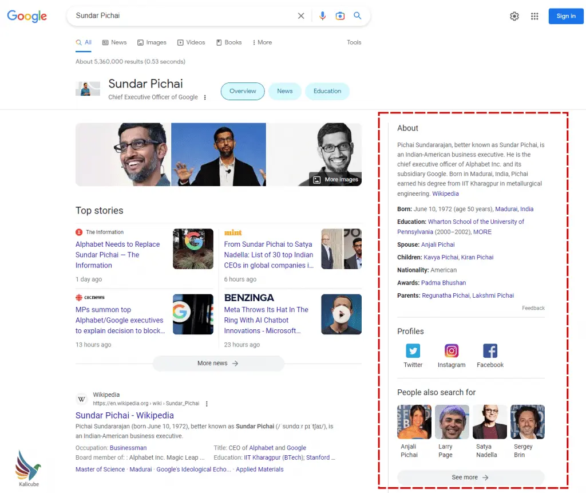Open the Settings gear icon

[514, 16]
